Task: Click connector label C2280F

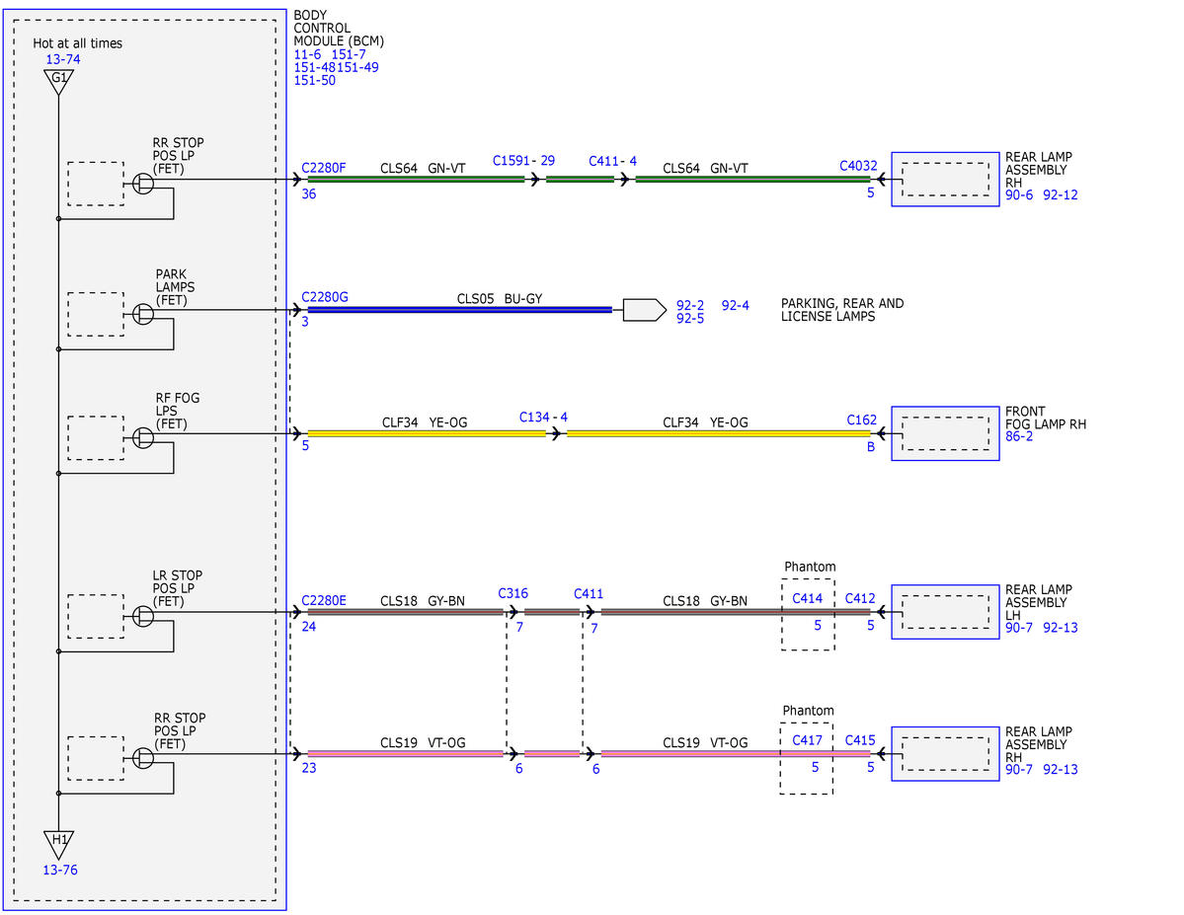Action: tap(323, 168)
